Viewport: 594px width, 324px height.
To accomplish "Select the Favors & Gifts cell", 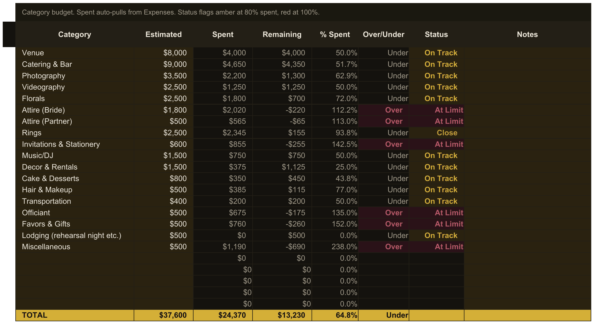I will (75, 224).
